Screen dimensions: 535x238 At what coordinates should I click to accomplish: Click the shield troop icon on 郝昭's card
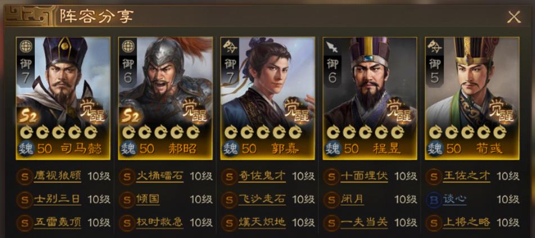pos(128,46)
